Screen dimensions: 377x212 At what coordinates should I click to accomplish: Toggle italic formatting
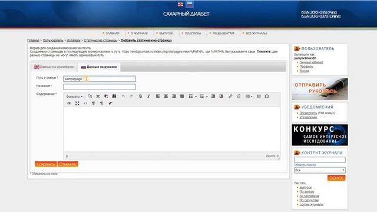tap(148, 96)
